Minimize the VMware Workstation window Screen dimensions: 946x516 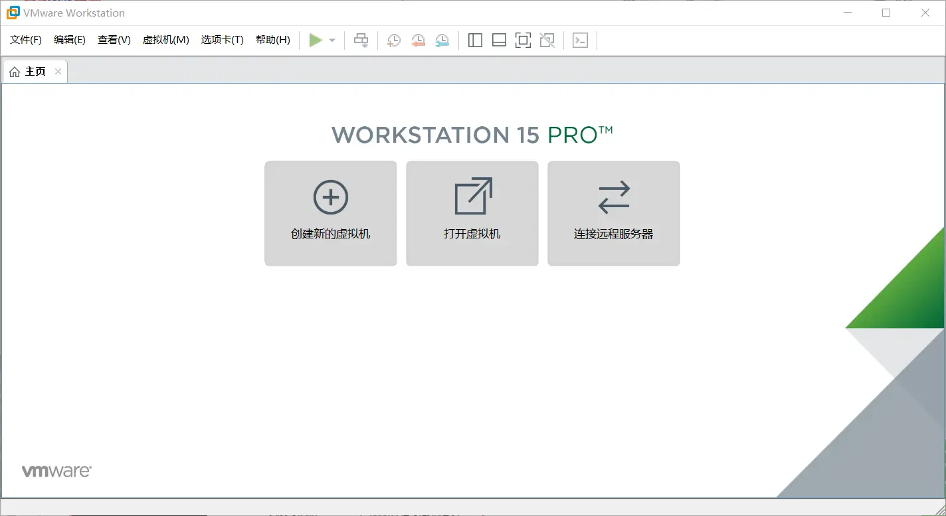(x=847, y=13)
